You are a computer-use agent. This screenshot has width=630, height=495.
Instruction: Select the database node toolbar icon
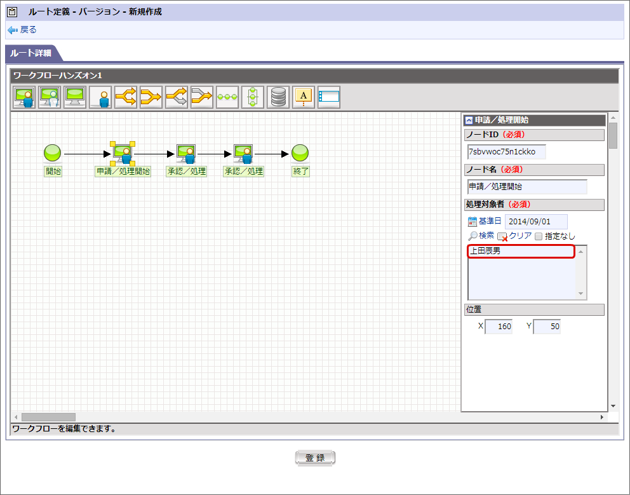pos(278,97)
